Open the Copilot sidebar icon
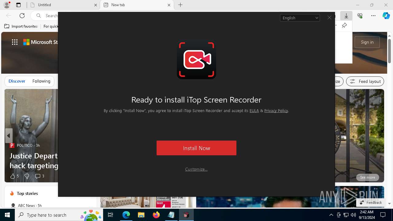Viewport: 393px width, 221px height. pos(386,16)
